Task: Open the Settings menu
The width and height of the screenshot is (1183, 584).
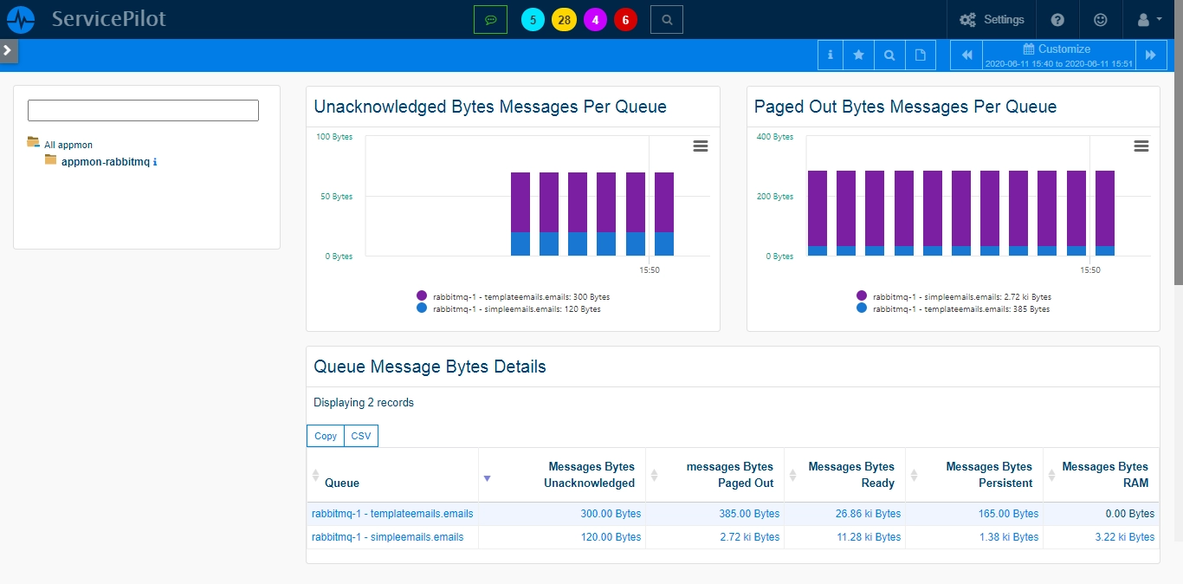Action: 992,19
